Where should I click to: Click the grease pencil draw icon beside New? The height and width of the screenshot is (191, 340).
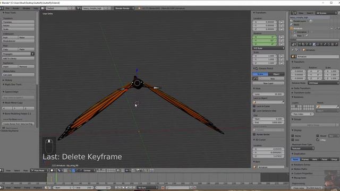coord(254,79)
